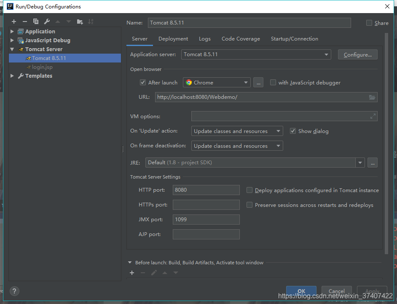Switch to the Code Coverage tab

coord(241,39)
